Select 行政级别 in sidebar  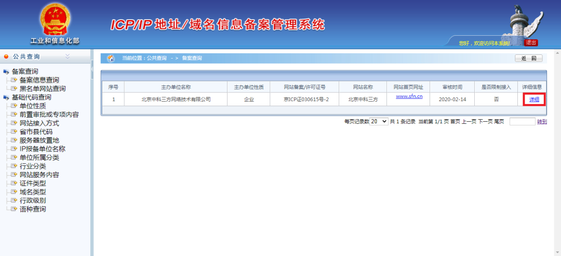[x=33, y=201]
